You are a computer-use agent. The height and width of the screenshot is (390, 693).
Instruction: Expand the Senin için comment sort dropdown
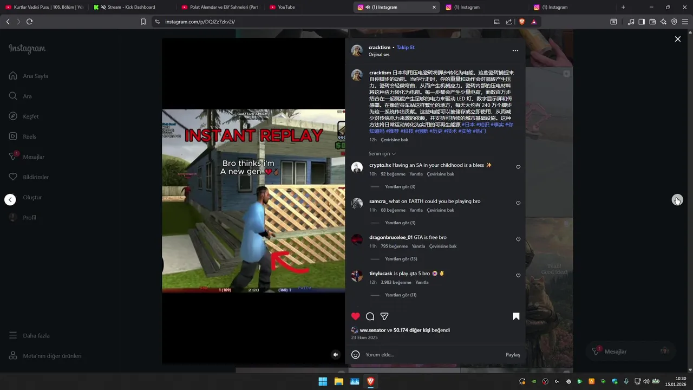click(382, 154)
